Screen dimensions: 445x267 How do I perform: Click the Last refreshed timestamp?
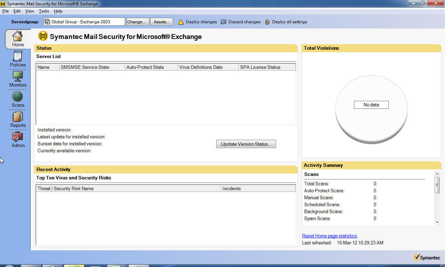click(x=360, y=243)
